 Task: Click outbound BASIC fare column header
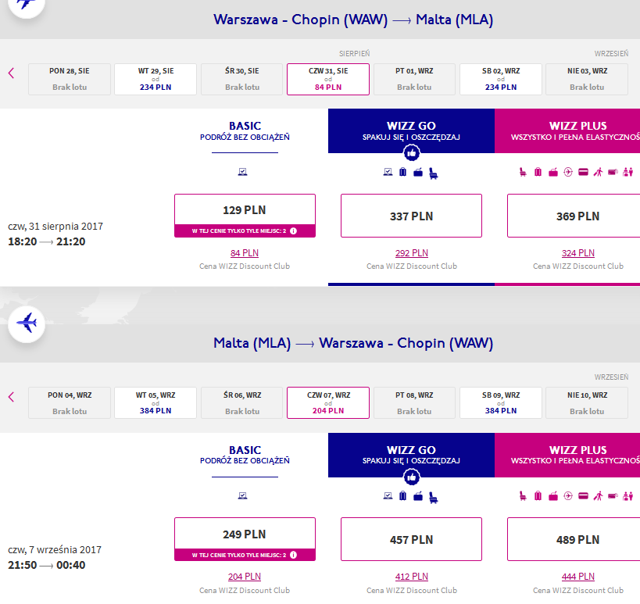click(245, 131)
